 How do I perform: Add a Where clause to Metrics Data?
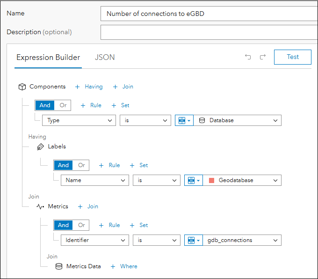(124, 266)
